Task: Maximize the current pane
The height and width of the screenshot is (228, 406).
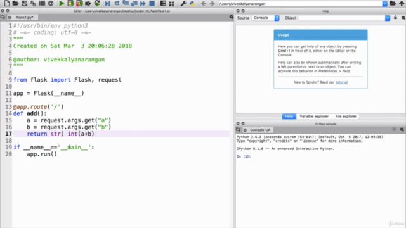Action: (x=163, y=3)
